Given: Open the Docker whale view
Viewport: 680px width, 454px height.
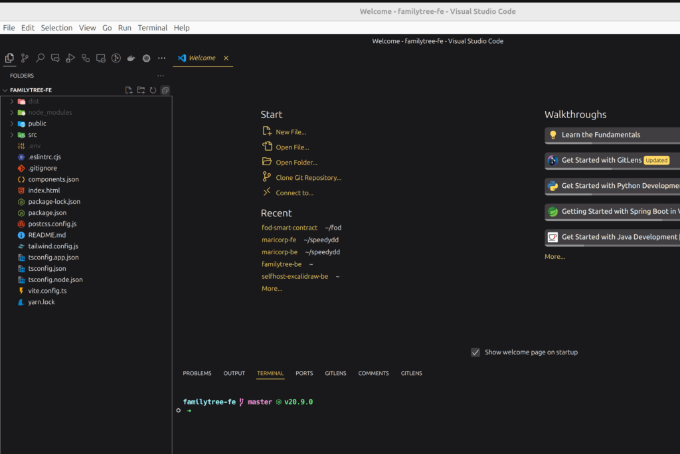Looking at the screenshot, I should 131,58.
